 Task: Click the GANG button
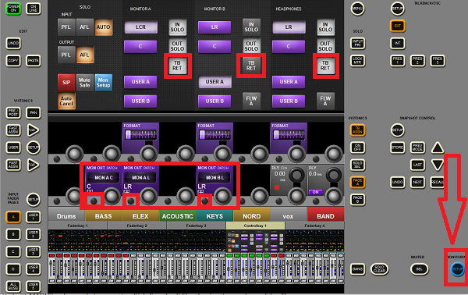point(357,269)
